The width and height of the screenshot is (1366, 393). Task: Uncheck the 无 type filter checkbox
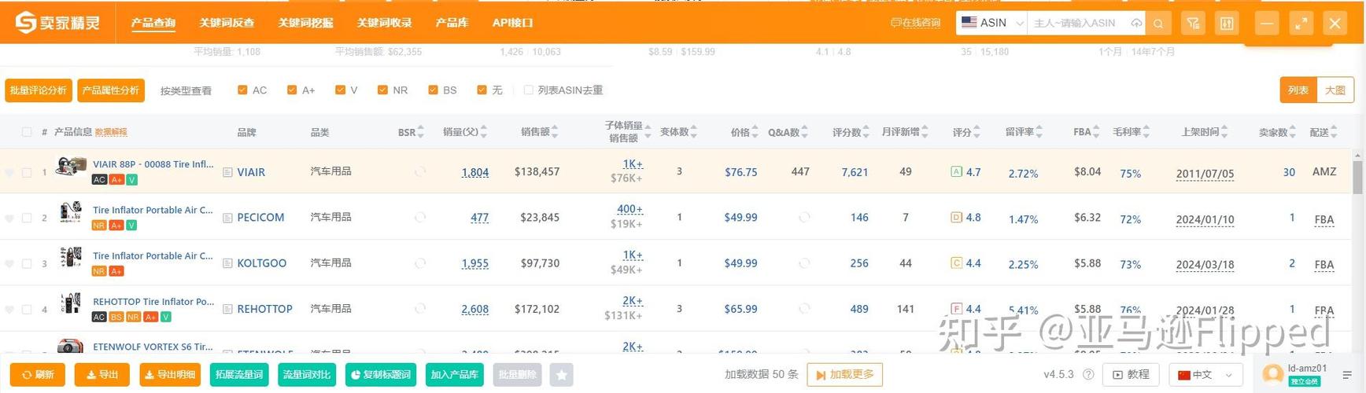(482, 90)
